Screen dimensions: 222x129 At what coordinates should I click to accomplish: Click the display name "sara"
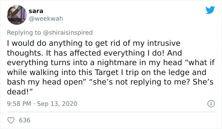(36, 11)
